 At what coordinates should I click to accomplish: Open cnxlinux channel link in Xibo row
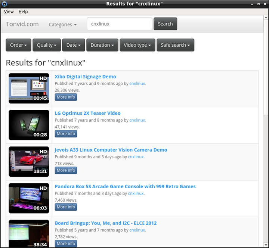(x=137, y=84)
